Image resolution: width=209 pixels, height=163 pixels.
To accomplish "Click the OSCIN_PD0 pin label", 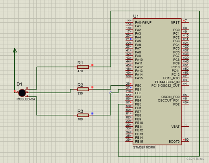I will pos(170,97).
